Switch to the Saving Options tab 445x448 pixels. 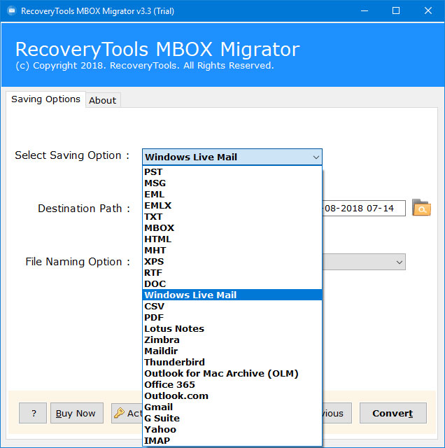point(45,99)
